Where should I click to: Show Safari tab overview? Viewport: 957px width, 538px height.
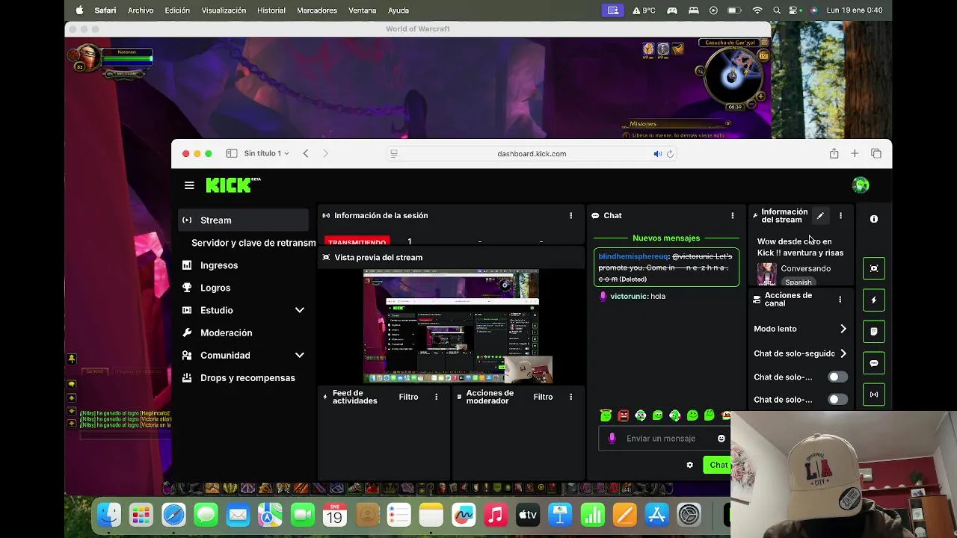pyautogui.click(x=876, y=153)
